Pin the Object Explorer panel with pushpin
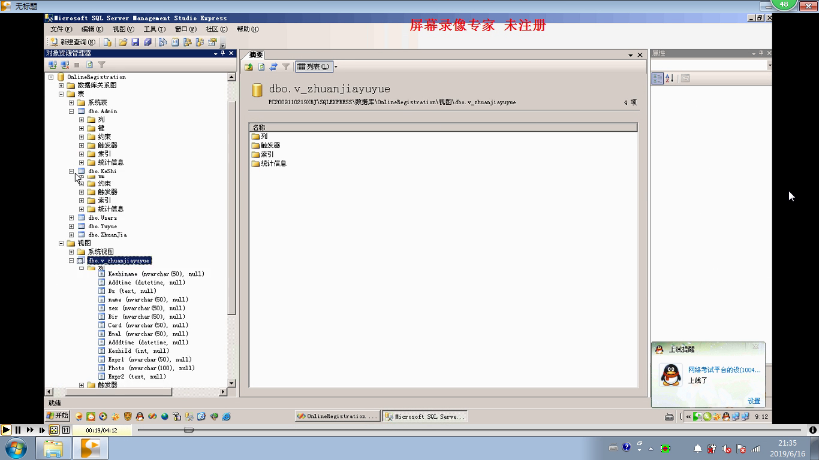819x460 pixels. [x=224, y=53]
